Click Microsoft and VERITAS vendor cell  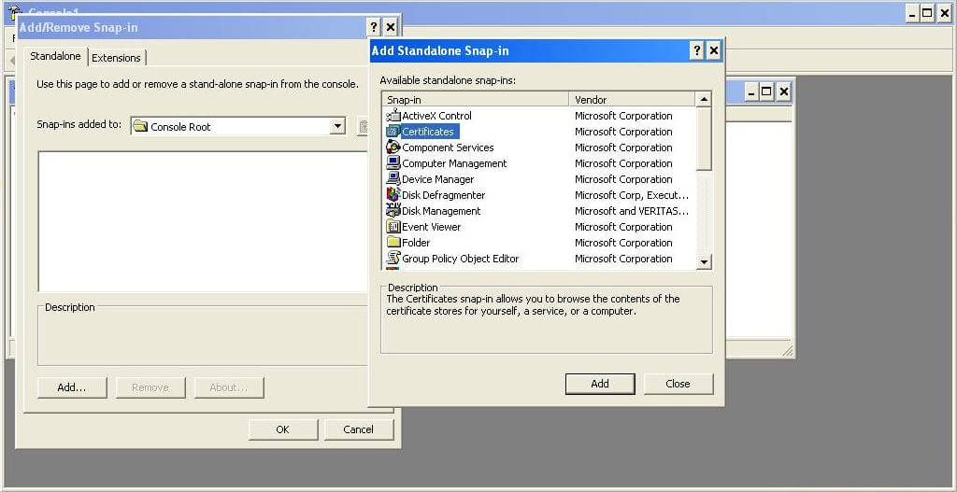click(x=632, y=211)
